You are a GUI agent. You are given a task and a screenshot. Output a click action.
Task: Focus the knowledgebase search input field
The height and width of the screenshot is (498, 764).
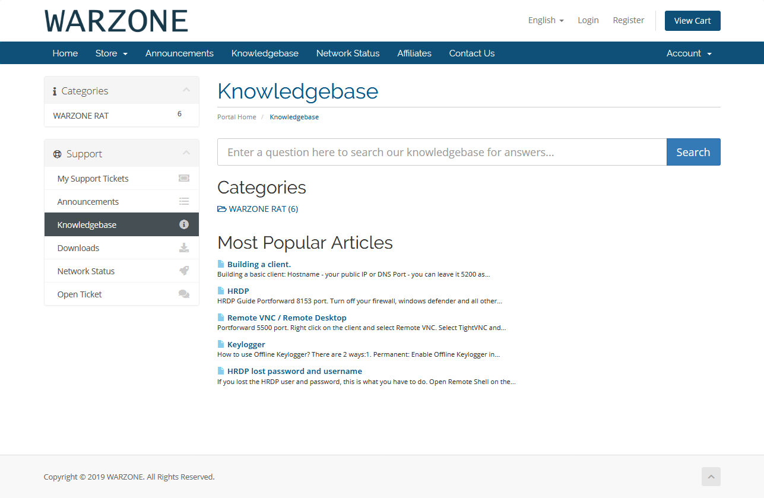pos(442,152)
